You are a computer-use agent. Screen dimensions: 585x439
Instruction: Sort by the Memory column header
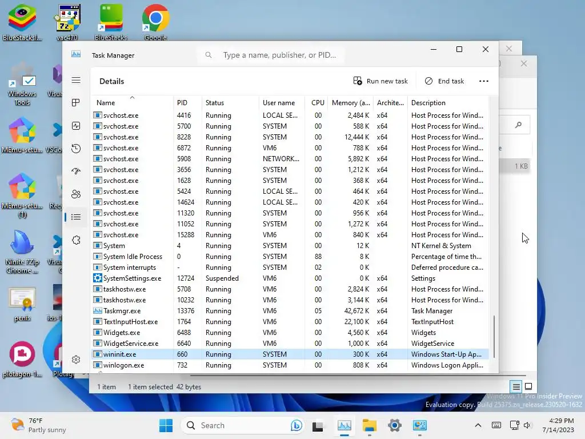pos(351,103)
